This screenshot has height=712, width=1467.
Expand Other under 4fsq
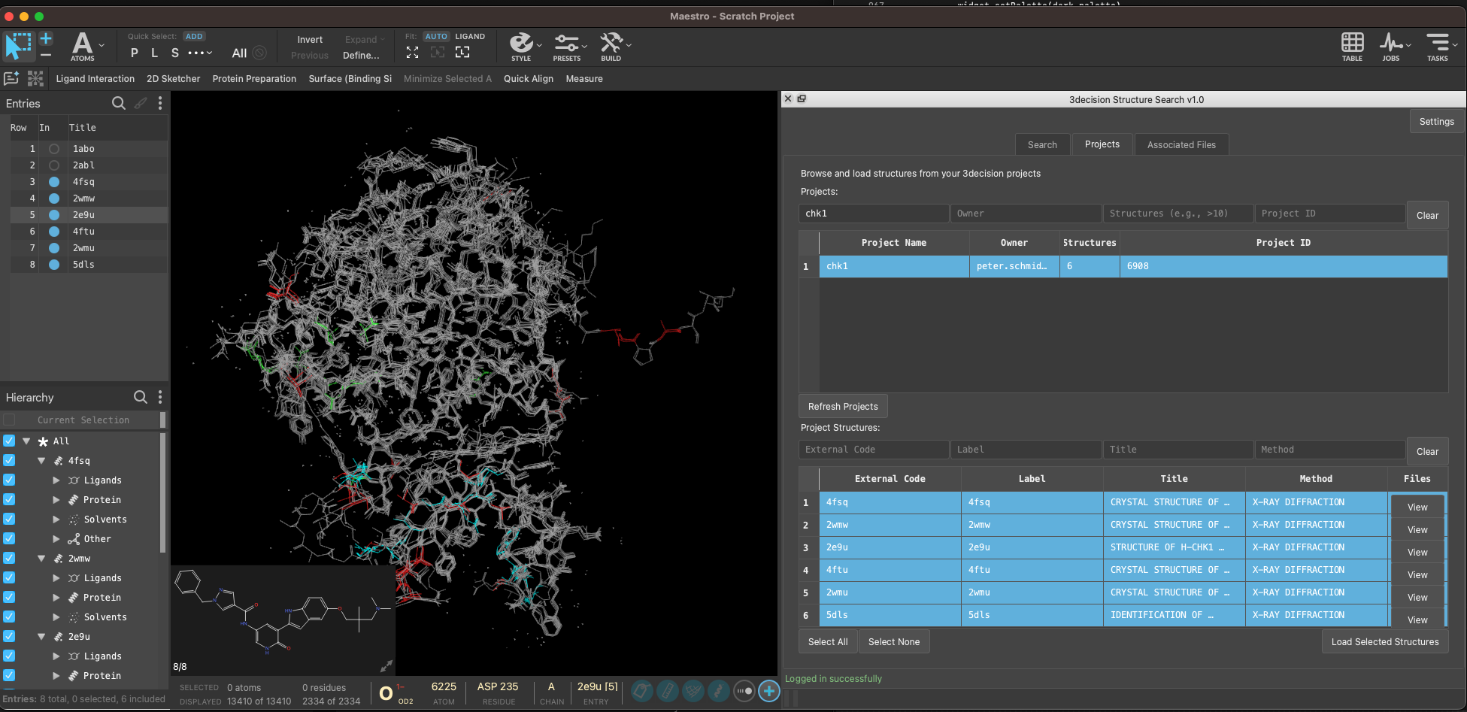click(x=56, y=538)
